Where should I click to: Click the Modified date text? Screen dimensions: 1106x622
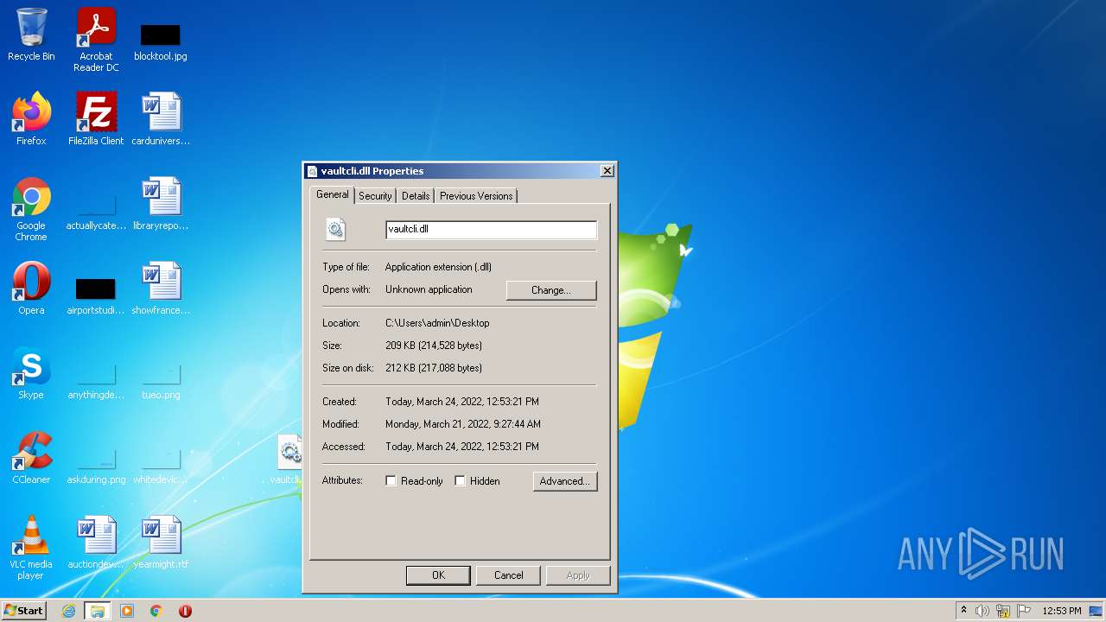pos(463,424)
